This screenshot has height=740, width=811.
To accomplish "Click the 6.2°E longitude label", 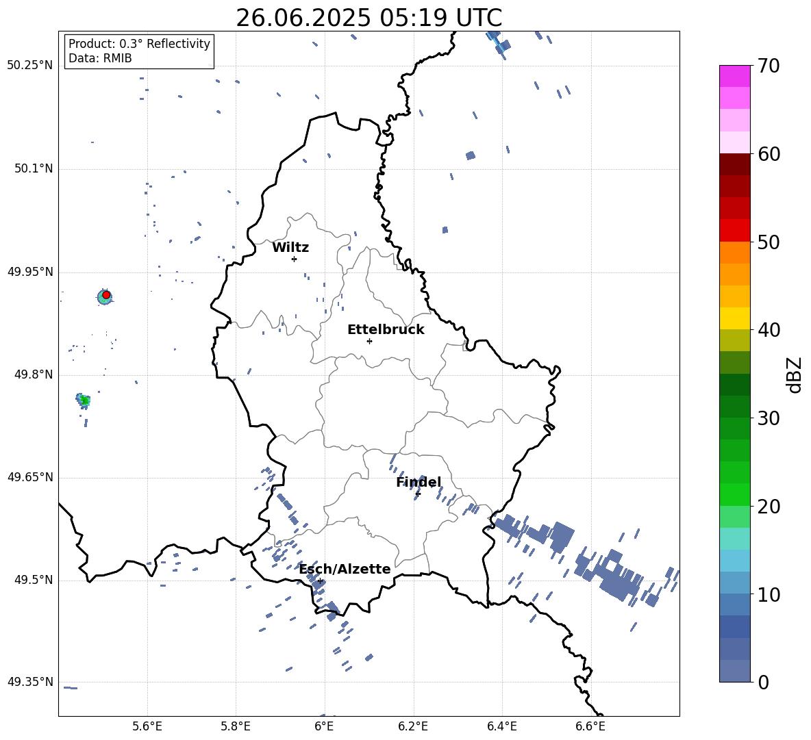I will tap(413, 726).
